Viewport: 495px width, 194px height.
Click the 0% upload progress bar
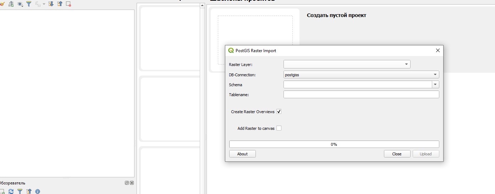pyautogui.click(x=334, y=144)
